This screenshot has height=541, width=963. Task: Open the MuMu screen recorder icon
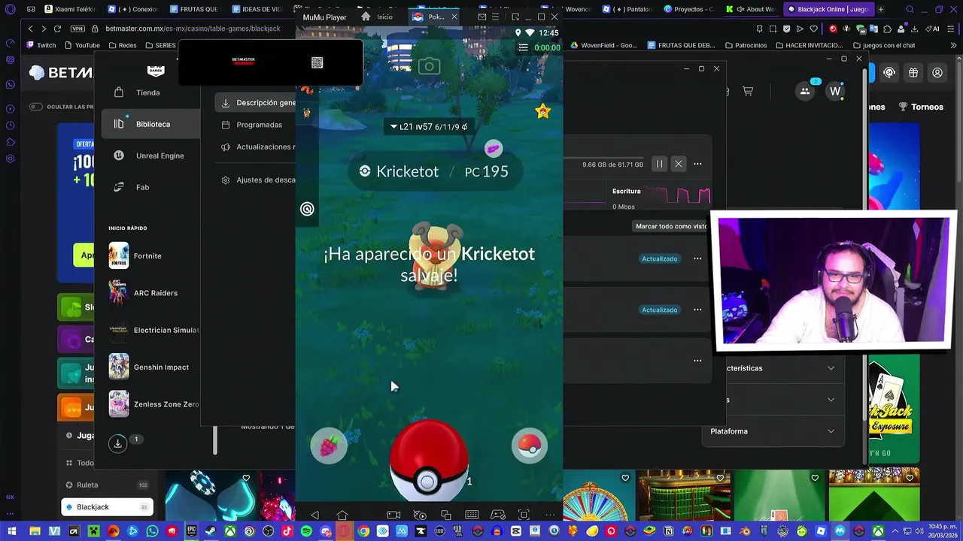(x=393, y=515)
